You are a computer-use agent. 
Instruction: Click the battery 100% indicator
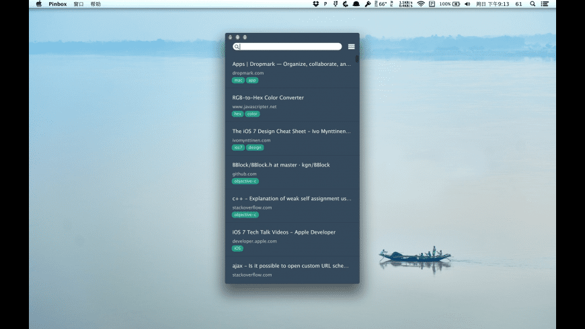point(450,4)
